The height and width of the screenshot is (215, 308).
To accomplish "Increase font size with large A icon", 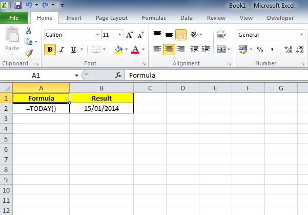I will point(130,35).
